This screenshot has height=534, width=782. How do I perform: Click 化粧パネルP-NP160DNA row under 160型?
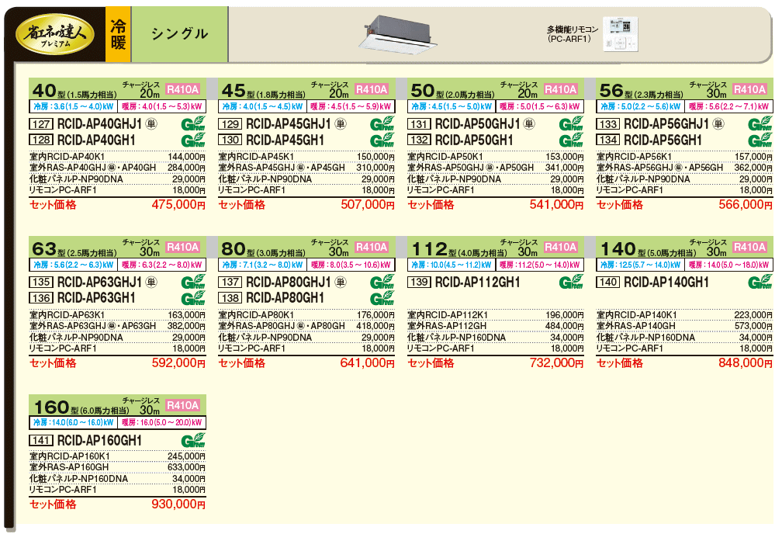coord(117,479)
